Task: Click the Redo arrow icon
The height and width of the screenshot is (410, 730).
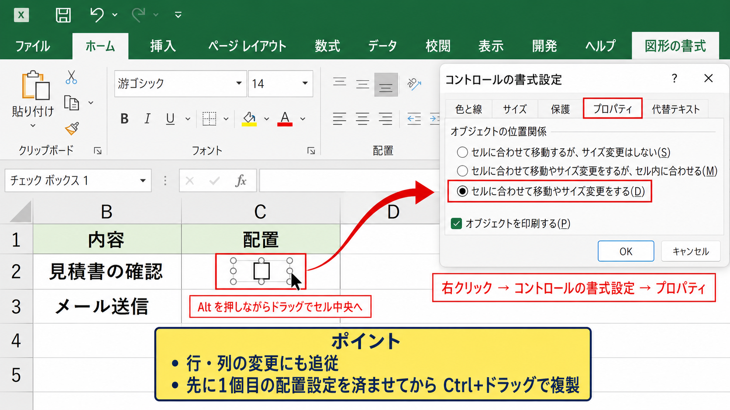Action: [138, 15]
